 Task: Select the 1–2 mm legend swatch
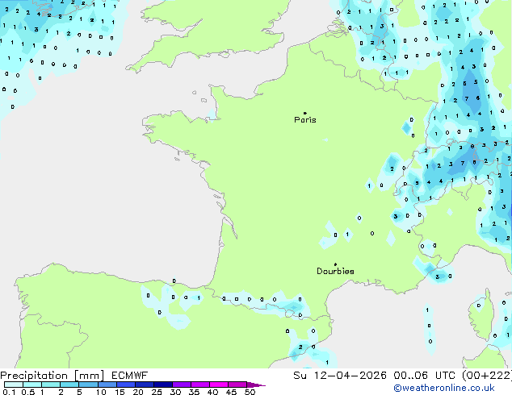tap(51, 385)
